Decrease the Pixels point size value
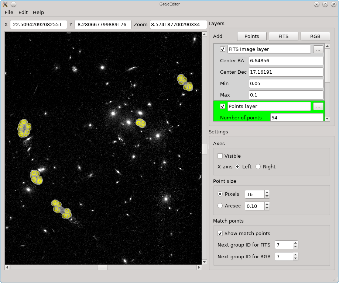 tap(267, 196)
